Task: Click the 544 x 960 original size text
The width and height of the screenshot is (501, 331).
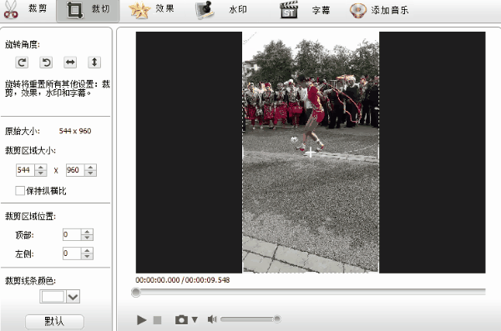Action: point(75,131)
